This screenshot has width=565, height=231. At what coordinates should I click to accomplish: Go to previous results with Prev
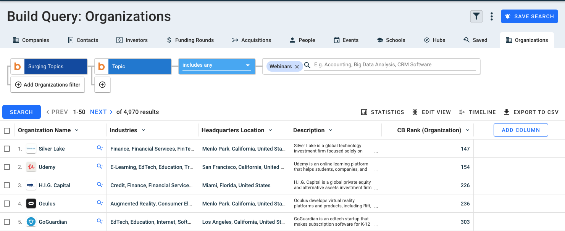click(x=57, y=112)
